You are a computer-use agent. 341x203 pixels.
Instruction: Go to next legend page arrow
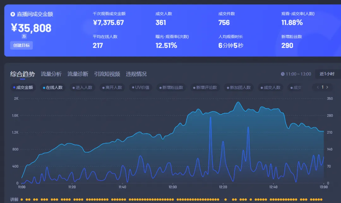[327, 87]
